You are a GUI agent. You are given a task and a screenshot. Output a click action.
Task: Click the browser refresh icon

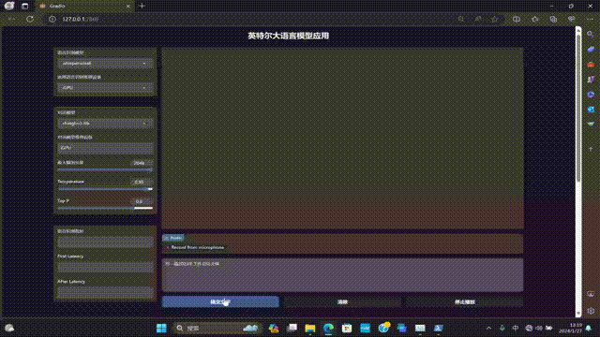pos(30,19)
